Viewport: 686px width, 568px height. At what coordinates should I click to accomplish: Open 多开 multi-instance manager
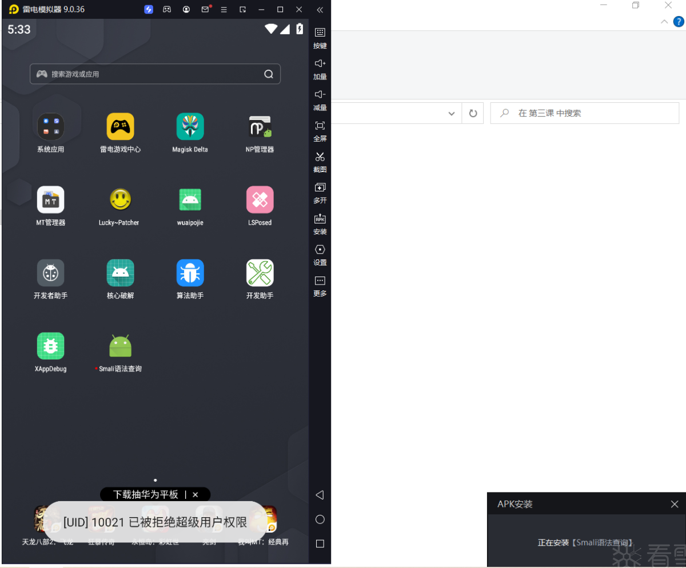point(320,193)
